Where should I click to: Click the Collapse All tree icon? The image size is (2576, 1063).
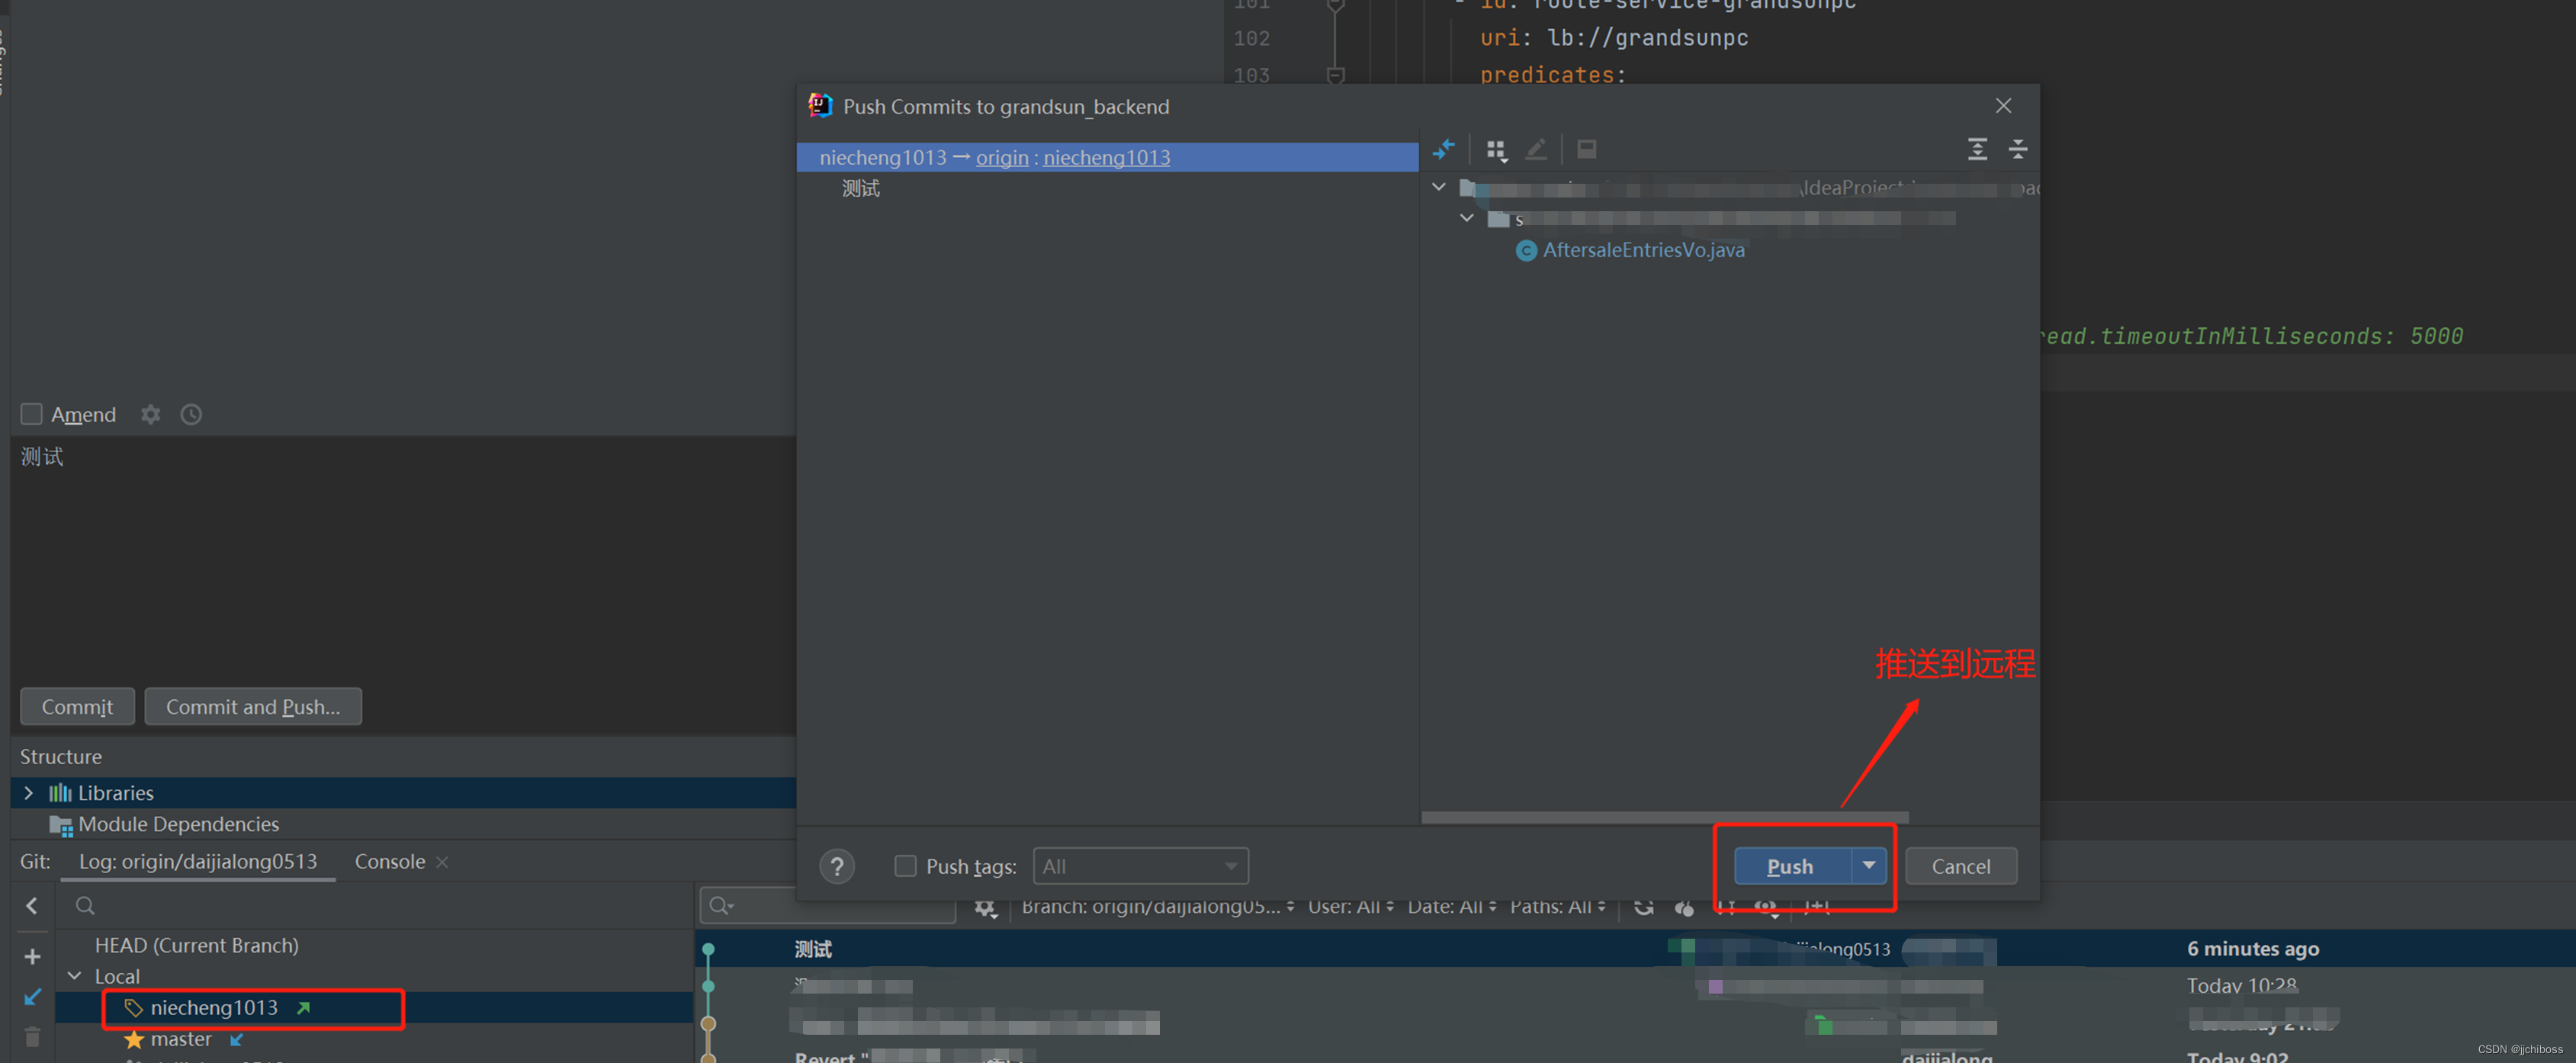(x=2017, y=150)
